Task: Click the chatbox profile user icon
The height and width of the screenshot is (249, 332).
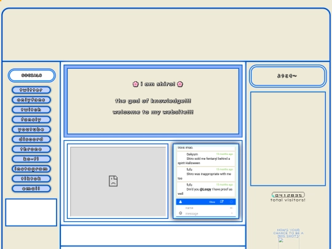Action: 180,202
